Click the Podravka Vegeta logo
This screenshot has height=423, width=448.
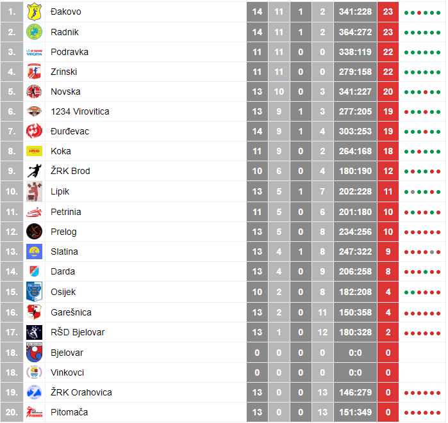(x=34, y=52)
